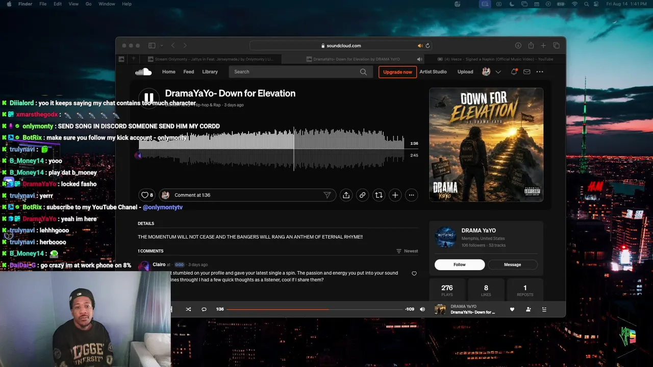Open the Wi-Fi menu in menu bar
Screen dimensions: 653x367
point(574,4)
